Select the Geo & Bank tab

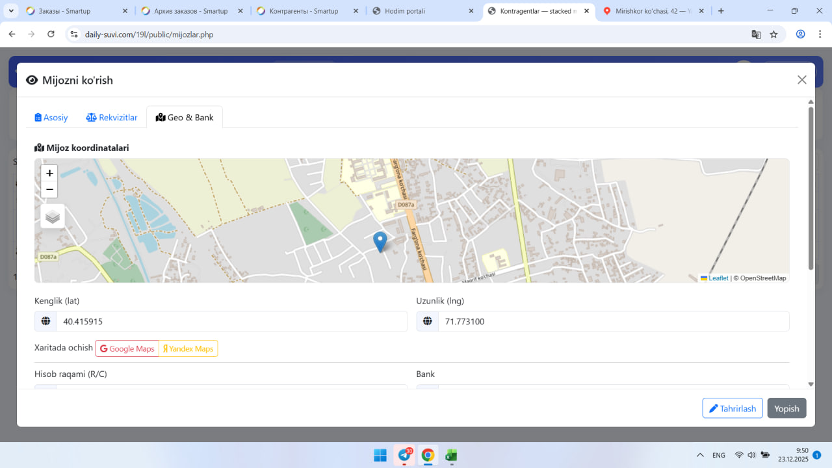click(x=185, y=118)
